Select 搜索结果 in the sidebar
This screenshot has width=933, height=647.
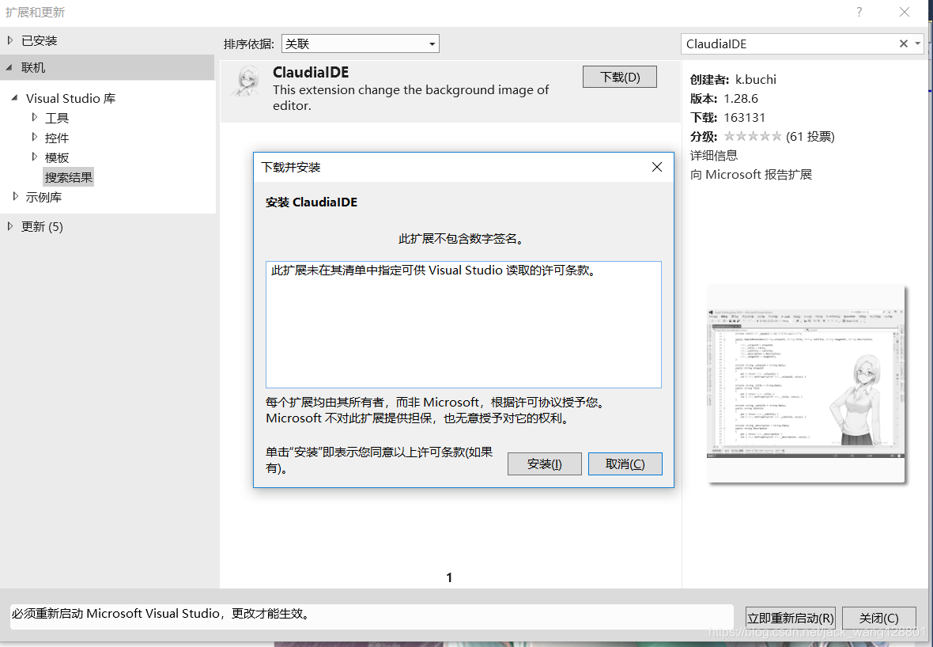68,176
